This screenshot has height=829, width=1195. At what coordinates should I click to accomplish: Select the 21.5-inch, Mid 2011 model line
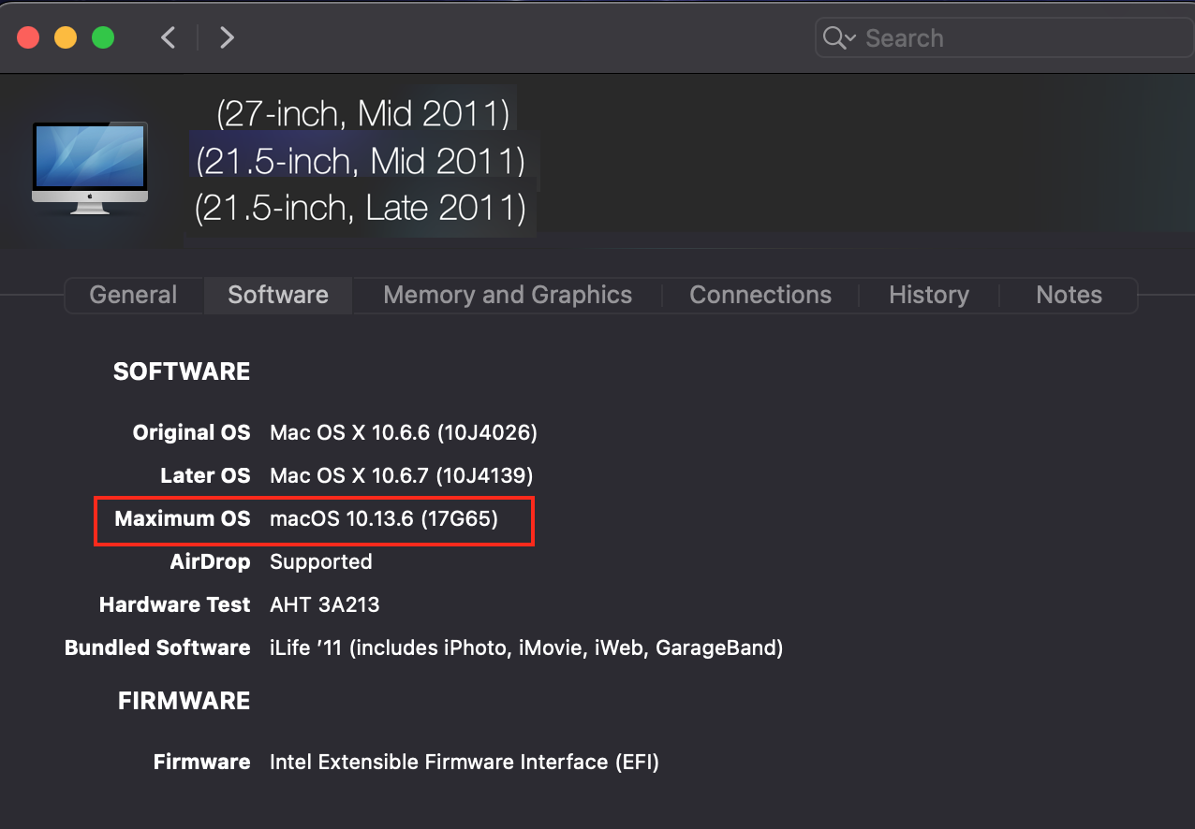(x=361, y=161)
